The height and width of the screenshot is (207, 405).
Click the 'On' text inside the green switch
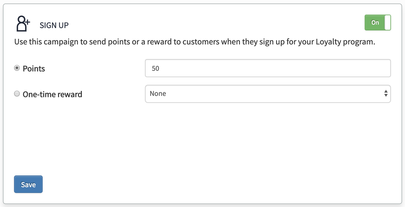pyautogui.click(x=375, y=23)
